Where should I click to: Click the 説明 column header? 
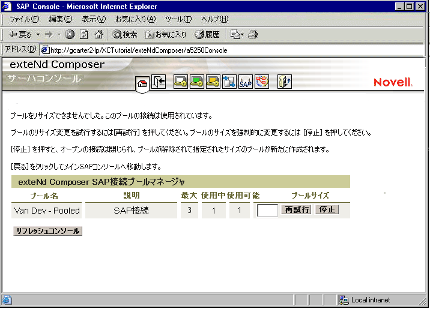point(132,196)
